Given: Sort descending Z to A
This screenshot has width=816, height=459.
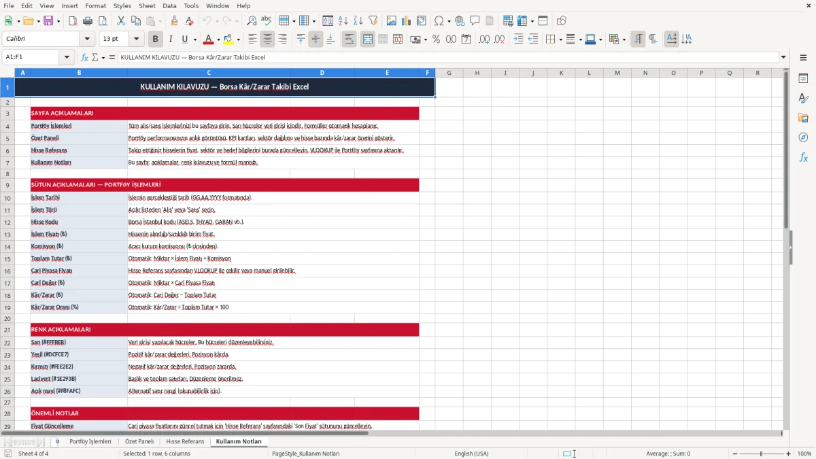Looking at the screenshot, I should 358,21.
